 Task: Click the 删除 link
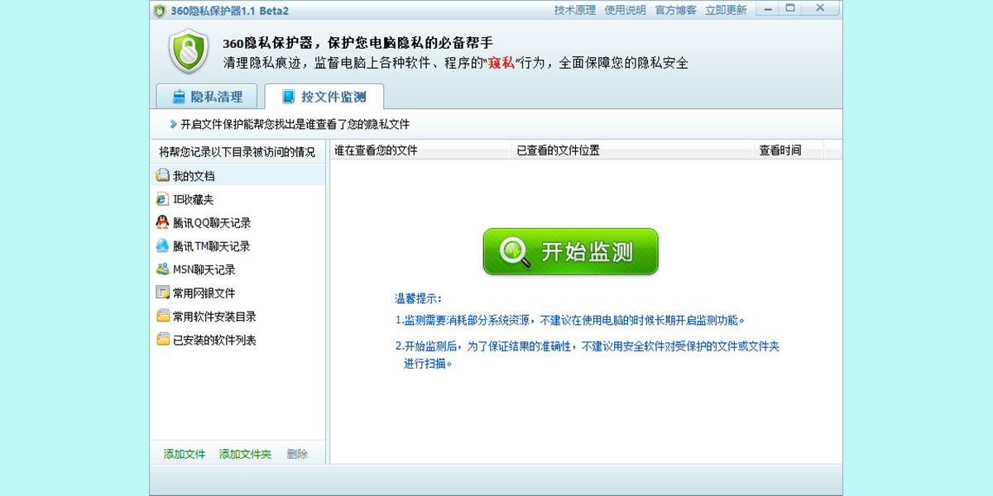point(297,454)
